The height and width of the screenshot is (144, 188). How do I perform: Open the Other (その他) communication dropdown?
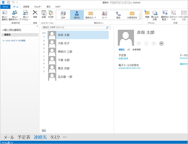[51, 15]
